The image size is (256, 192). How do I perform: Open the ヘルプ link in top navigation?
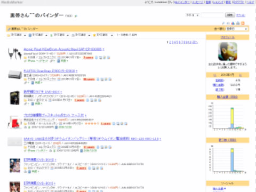(x=250, y=2)
